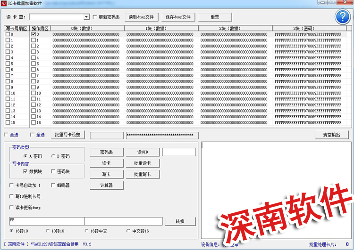
Task: Check 操作扇区 sector 5 checkbox
Action: [34, 64]
